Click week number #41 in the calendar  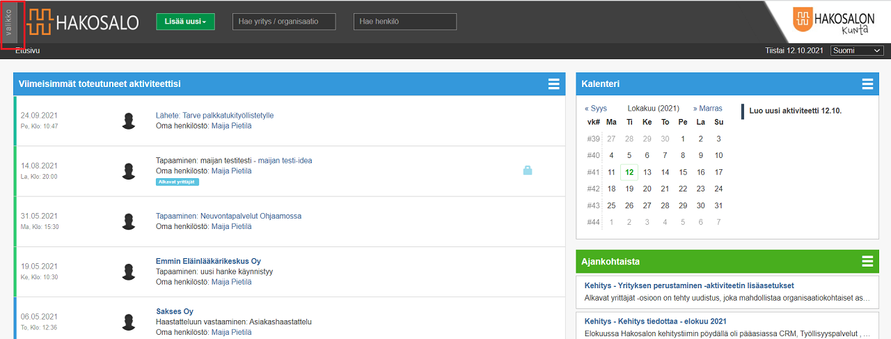593,172
